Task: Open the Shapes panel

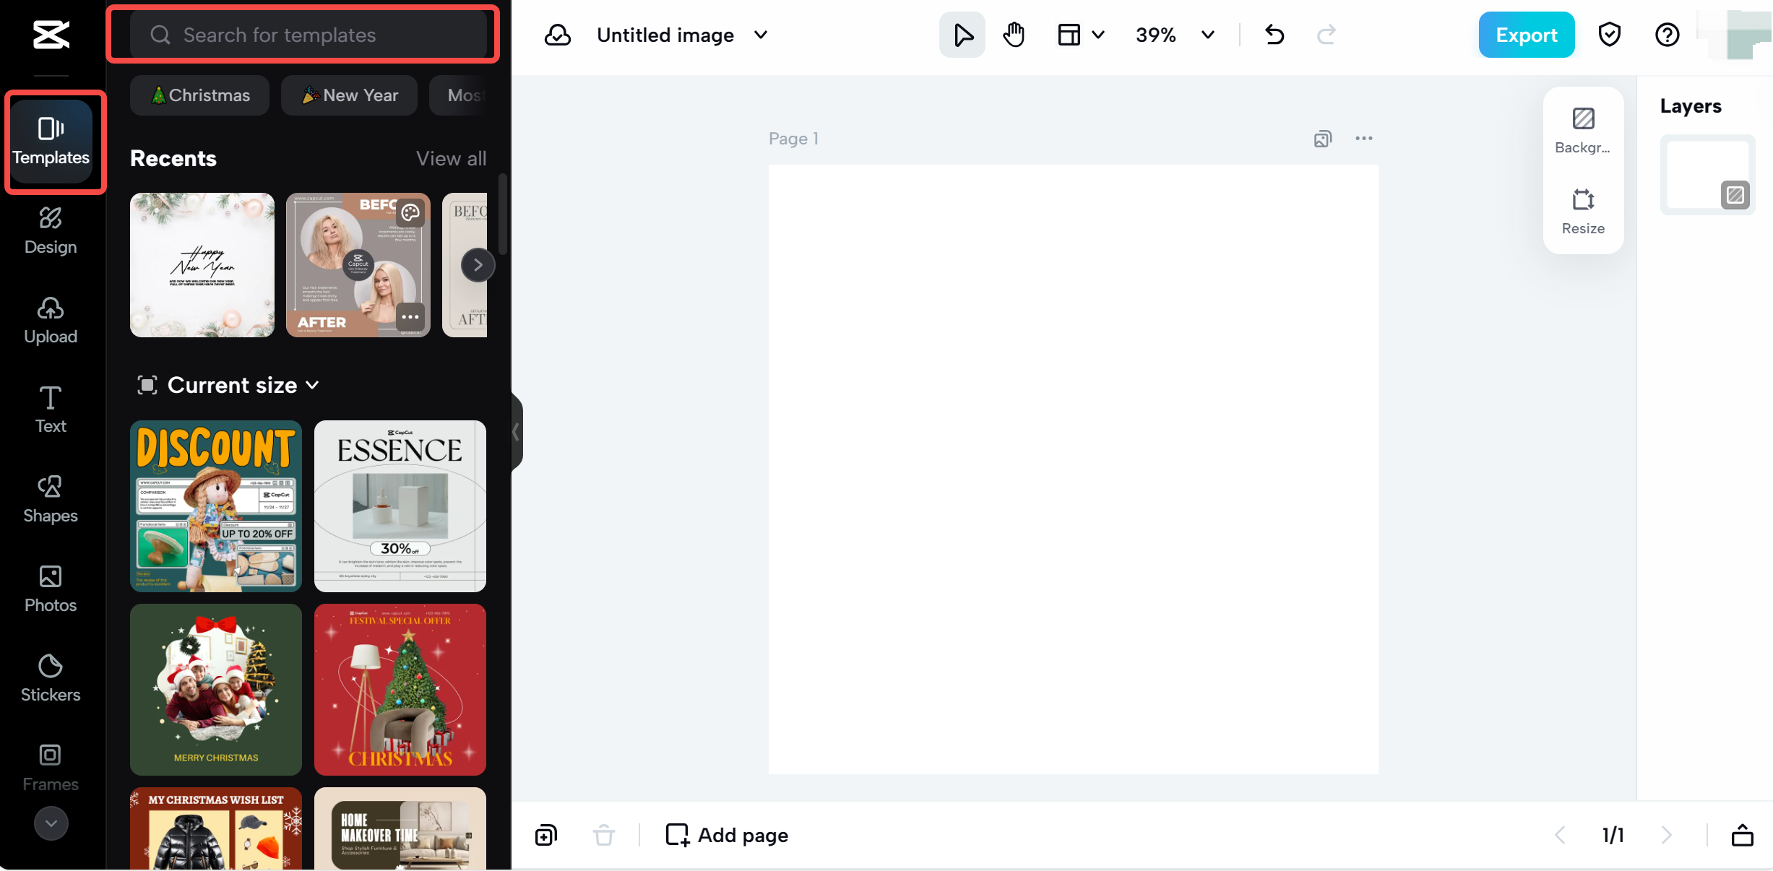Action: 51,498
